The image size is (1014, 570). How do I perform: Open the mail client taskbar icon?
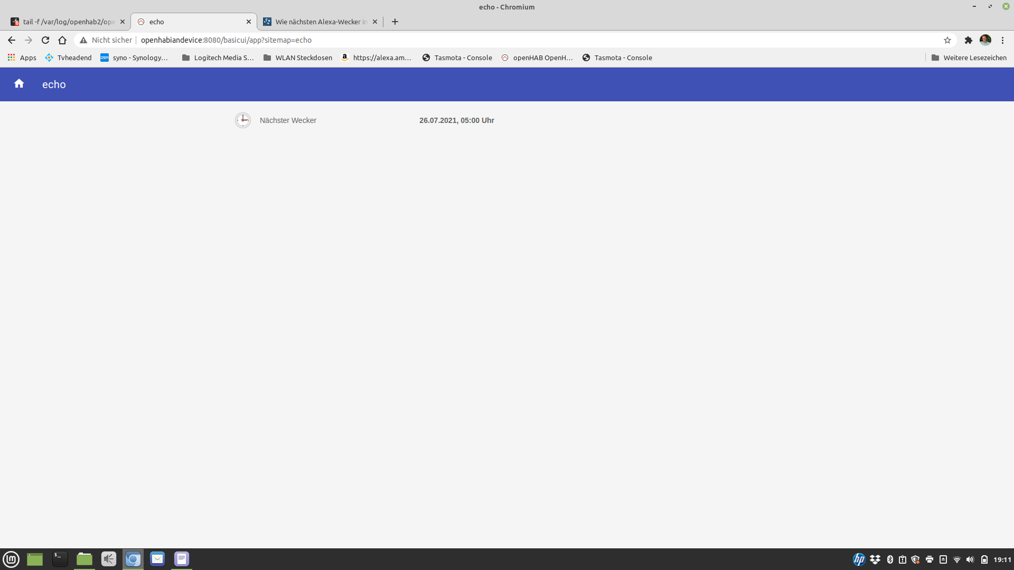(157, 559)
